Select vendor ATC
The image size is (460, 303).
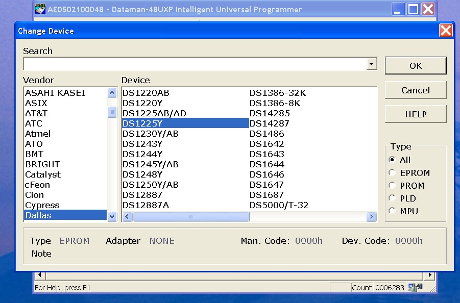pos(65,123)
